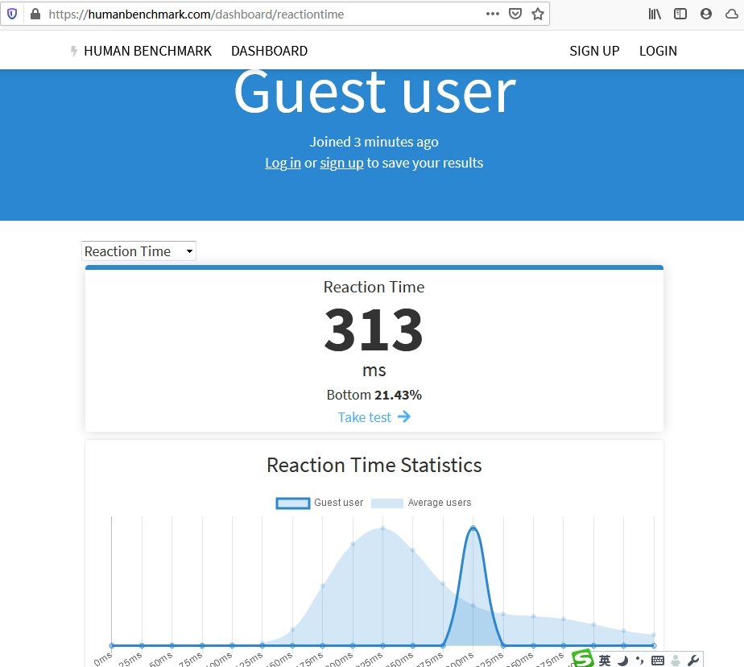Click the '75ms' axis label
The height and width of the screenshot is (667, 744).
click(x=190, y=659)
